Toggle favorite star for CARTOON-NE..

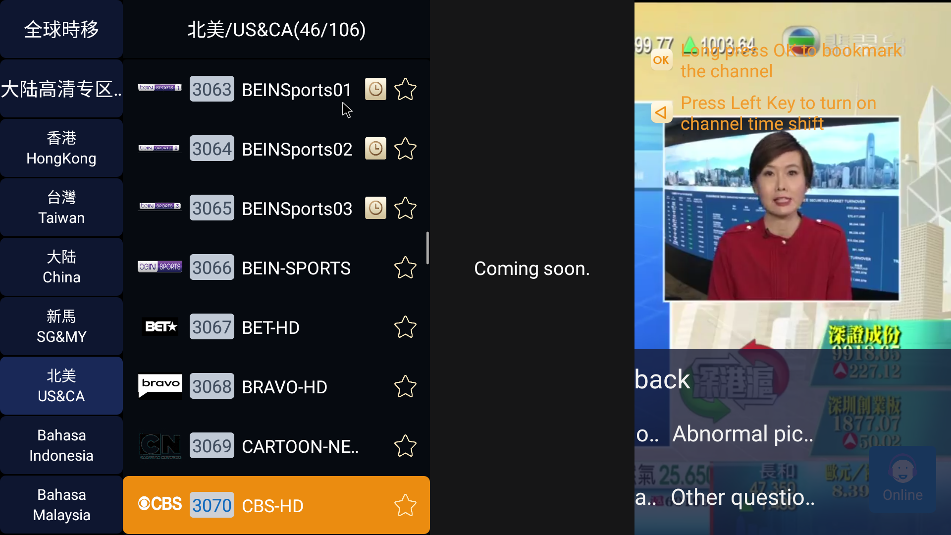click(x=405, y=446)
